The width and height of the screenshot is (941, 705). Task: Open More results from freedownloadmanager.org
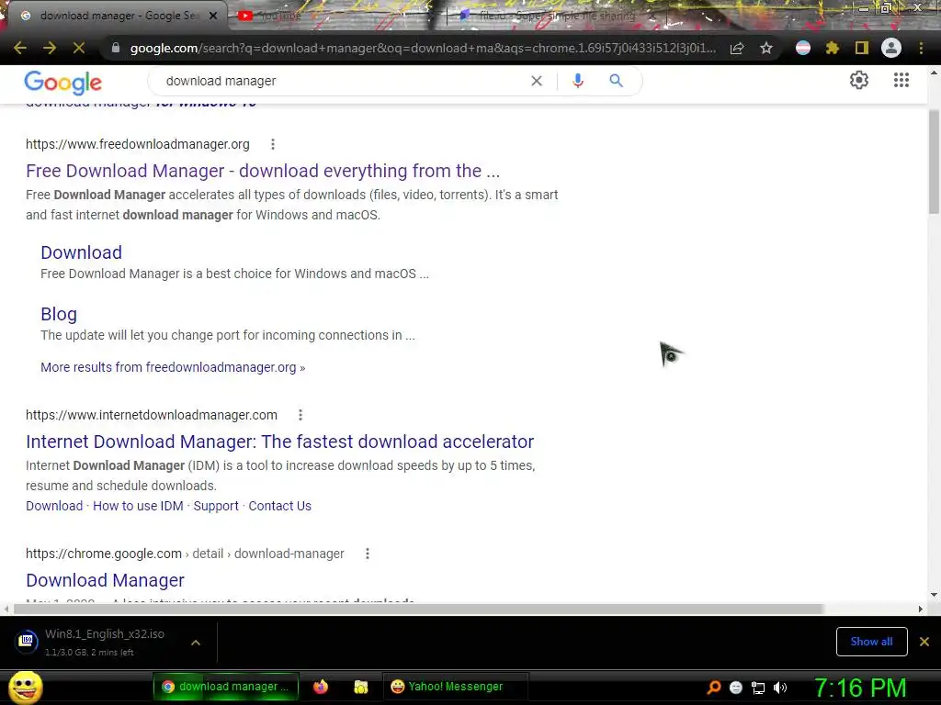click(x=173, y=367)
